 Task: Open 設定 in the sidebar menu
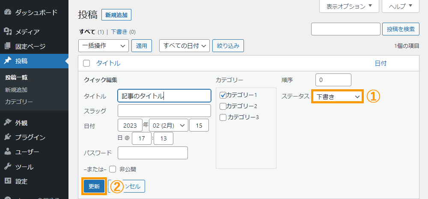[x=21, y=181]
